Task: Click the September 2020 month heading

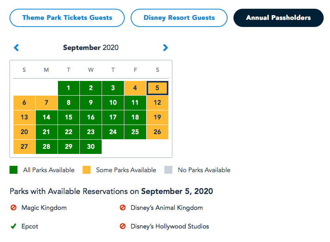Action: point(91,48)
